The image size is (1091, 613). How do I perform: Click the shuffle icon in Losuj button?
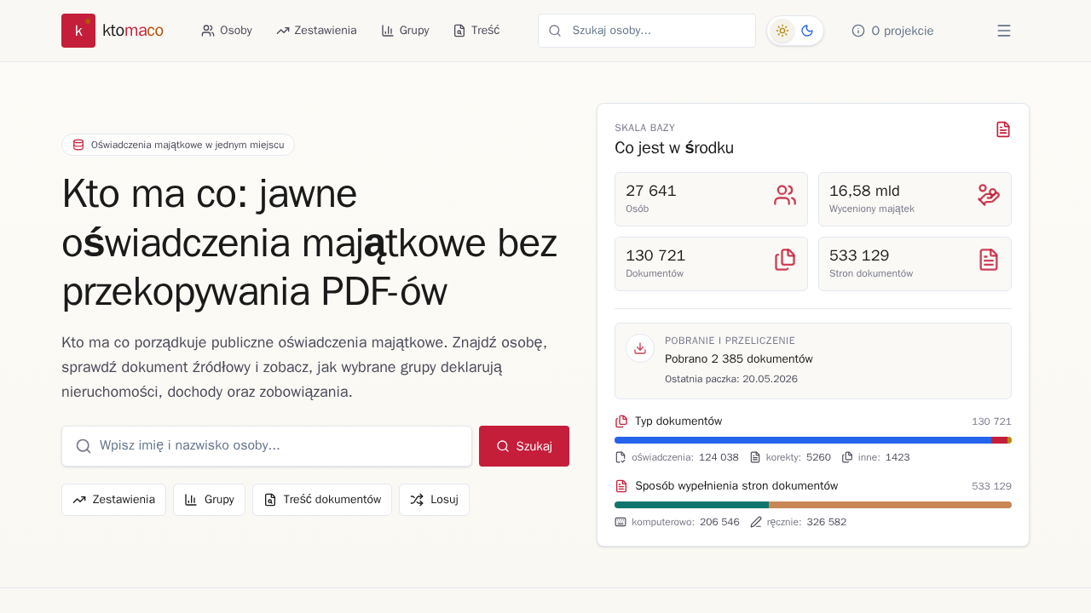tap(417, 500)
